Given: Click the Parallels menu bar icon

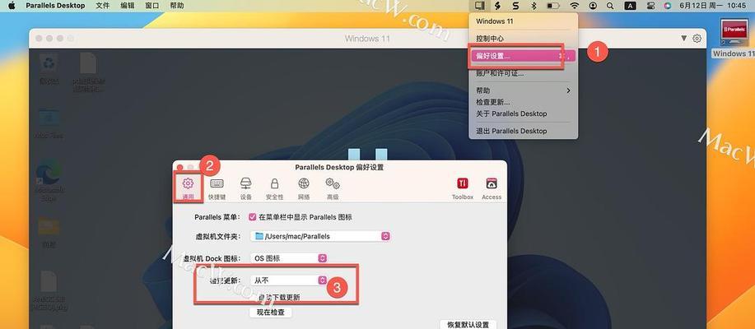Looking at the screenshot, I should point(479,6).
